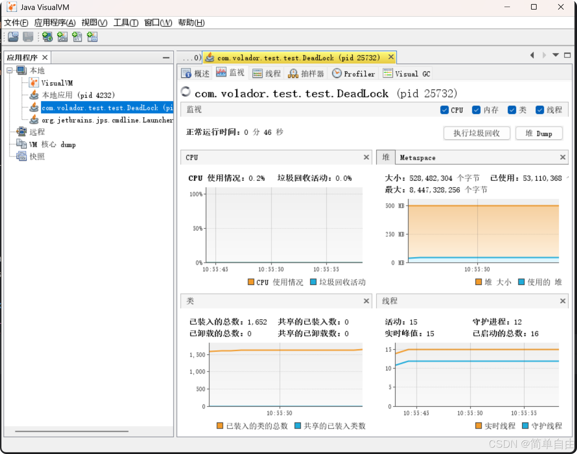The image size is (577, 454).
Task: Disable the 内存 monitoring checkbox
Action: 476,110
